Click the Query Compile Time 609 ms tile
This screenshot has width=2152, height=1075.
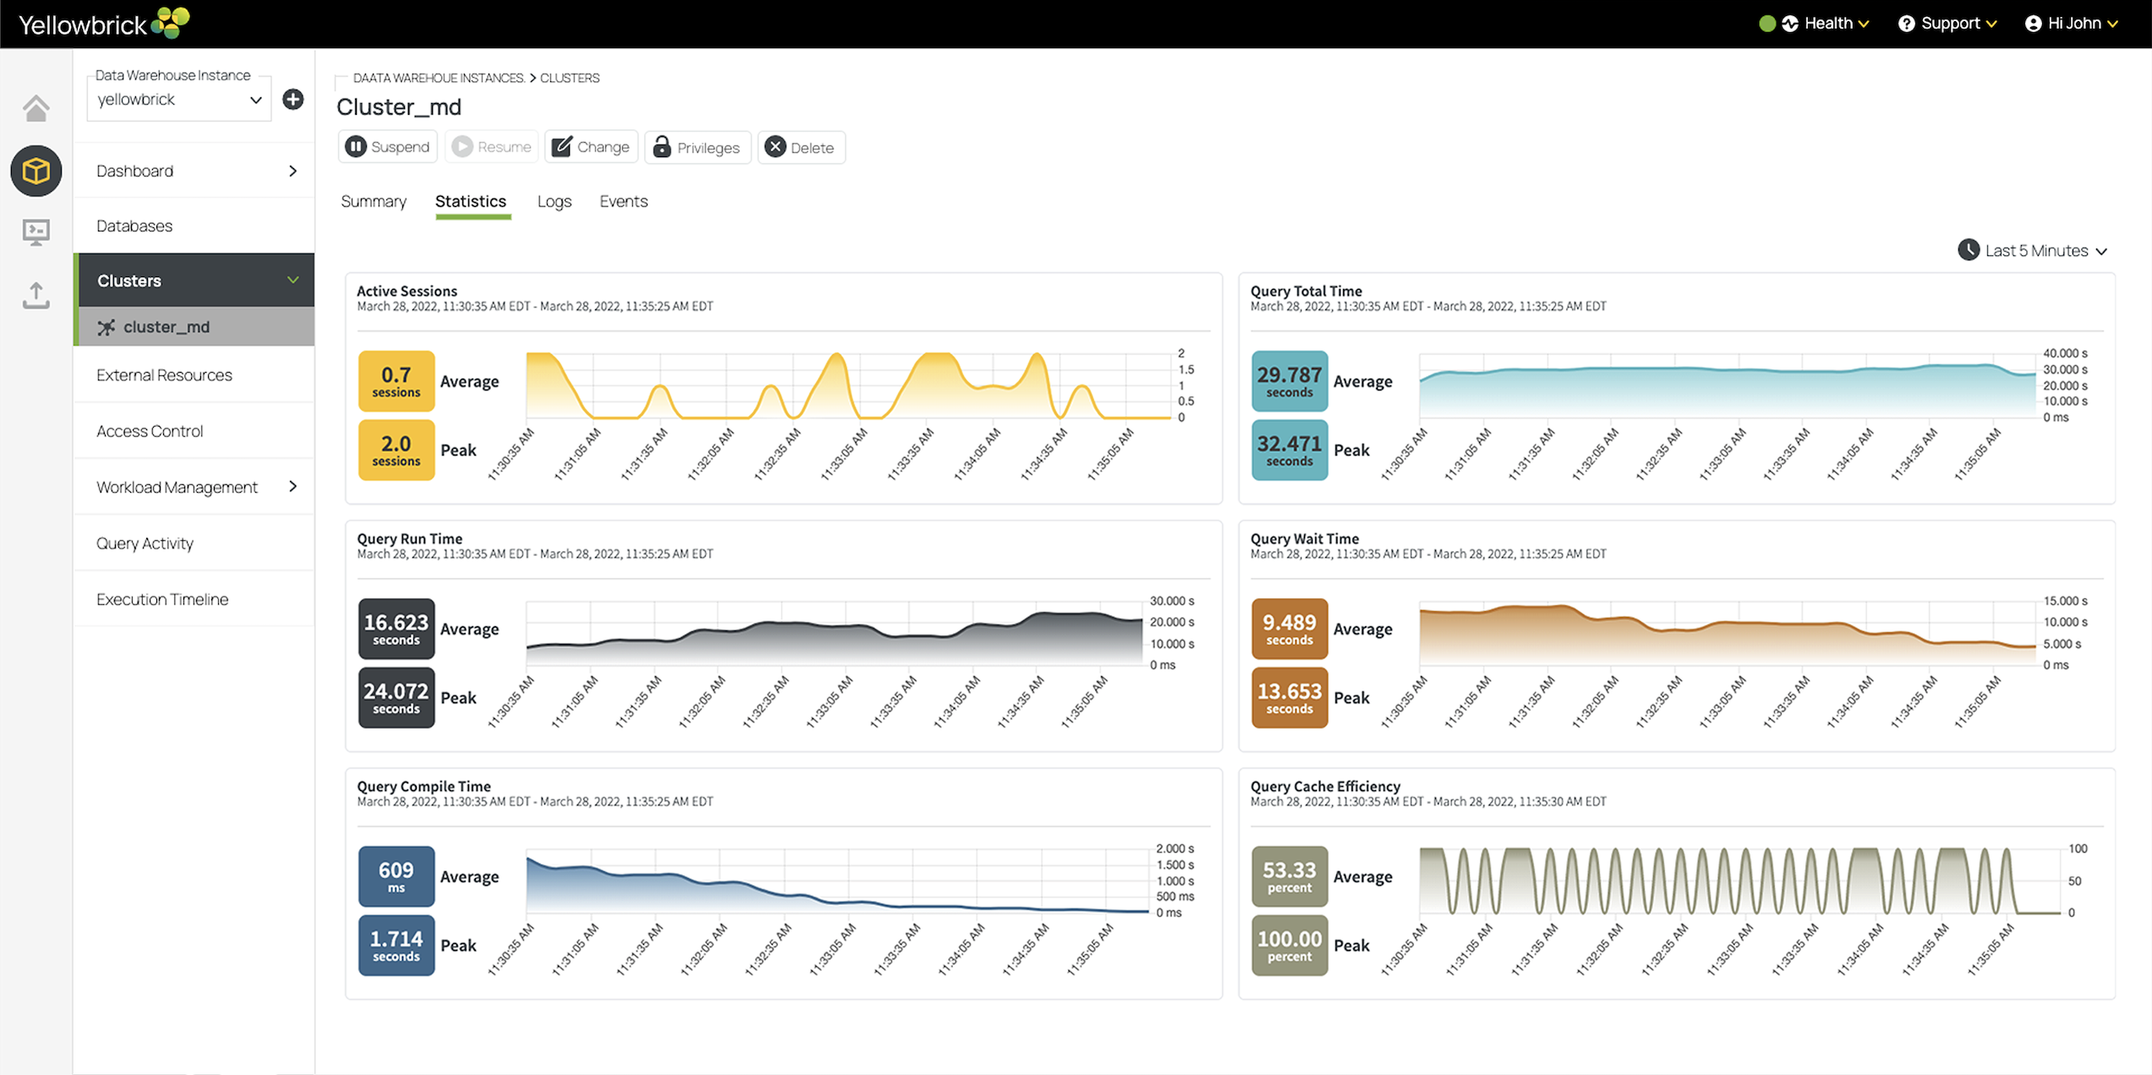(396, 876)
